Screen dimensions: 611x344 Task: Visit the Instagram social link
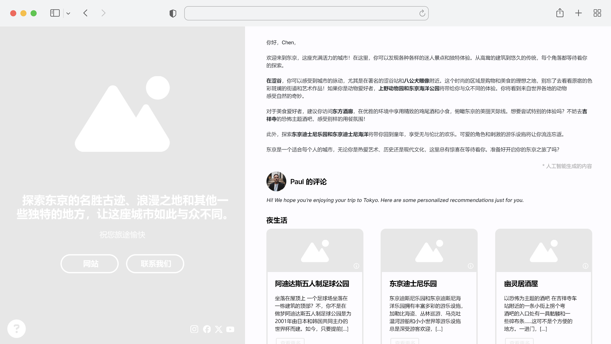coord(194,329)
